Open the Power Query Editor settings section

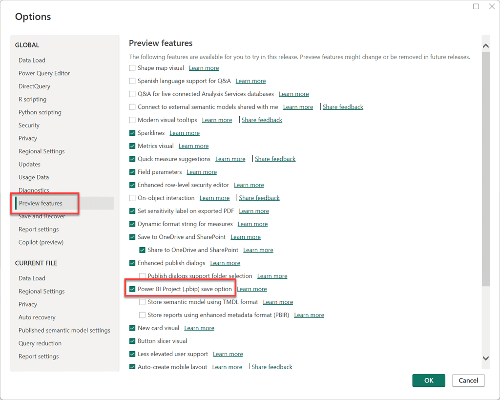[x=45, y=73]
